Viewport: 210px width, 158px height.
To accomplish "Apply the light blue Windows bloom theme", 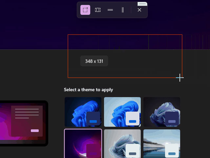I will click(x=122, y=112).
